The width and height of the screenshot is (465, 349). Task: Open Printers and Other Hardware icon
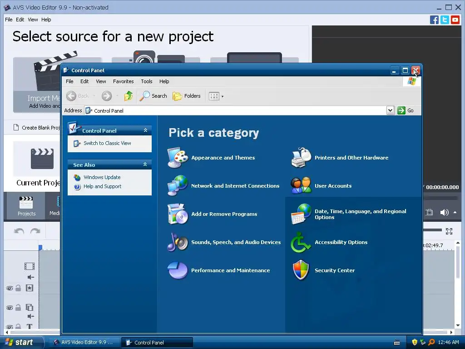[x=301, y=158]
